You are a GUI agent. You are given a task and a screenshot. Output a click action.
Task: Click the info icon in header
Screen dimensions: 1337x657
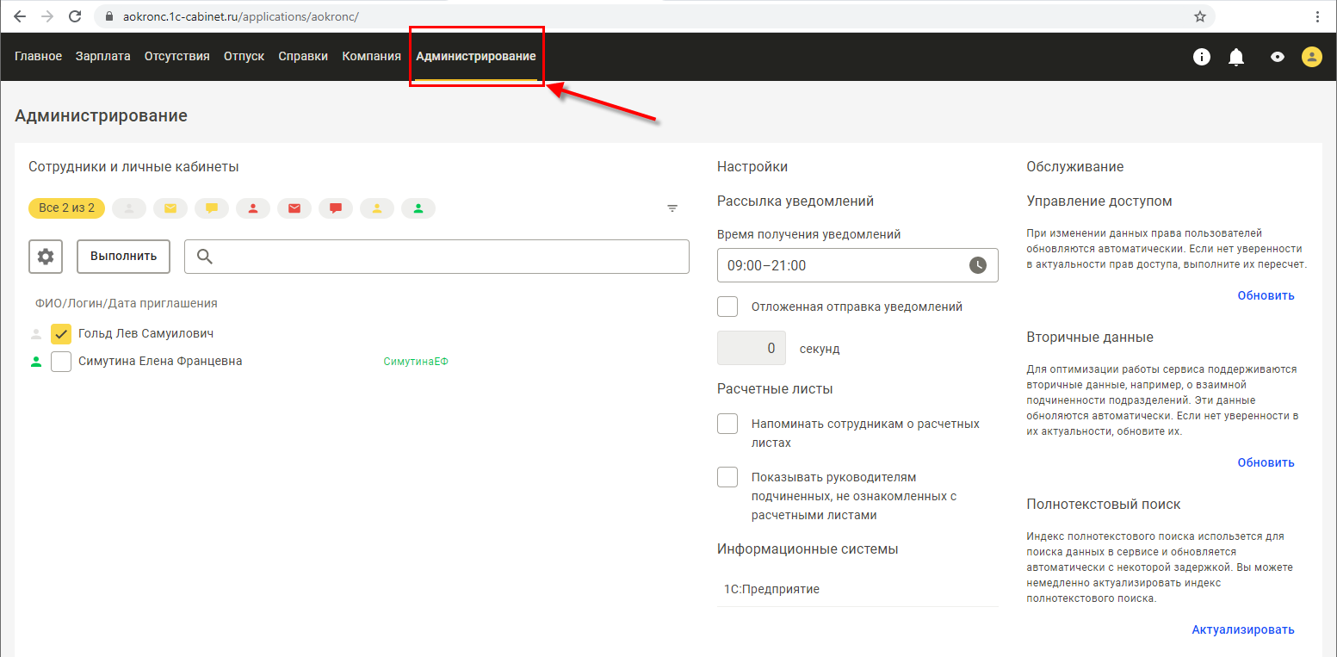point(1202,57)
